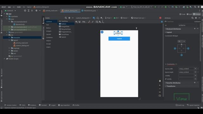The image size is (203, 114).
Task: Open the app run configuration dropdown
Action: 124,7
